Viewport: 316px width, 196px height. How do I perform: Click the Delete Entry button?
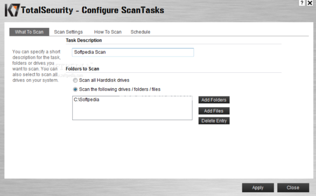[214, 121]
